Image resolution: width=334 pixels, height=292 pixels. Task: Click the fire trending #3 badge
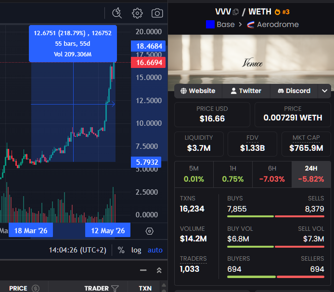282,12
